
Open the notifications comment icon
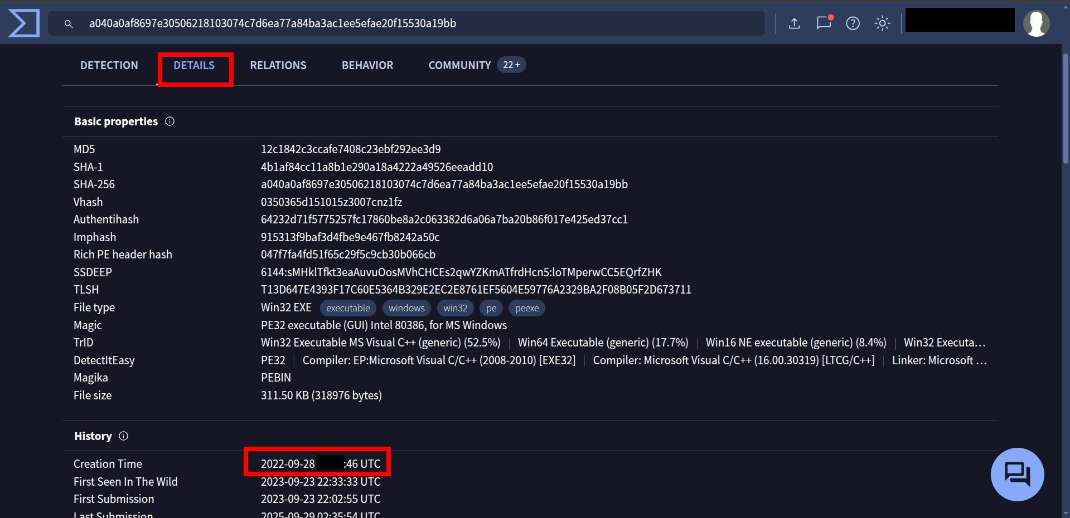tap(824, 23)
